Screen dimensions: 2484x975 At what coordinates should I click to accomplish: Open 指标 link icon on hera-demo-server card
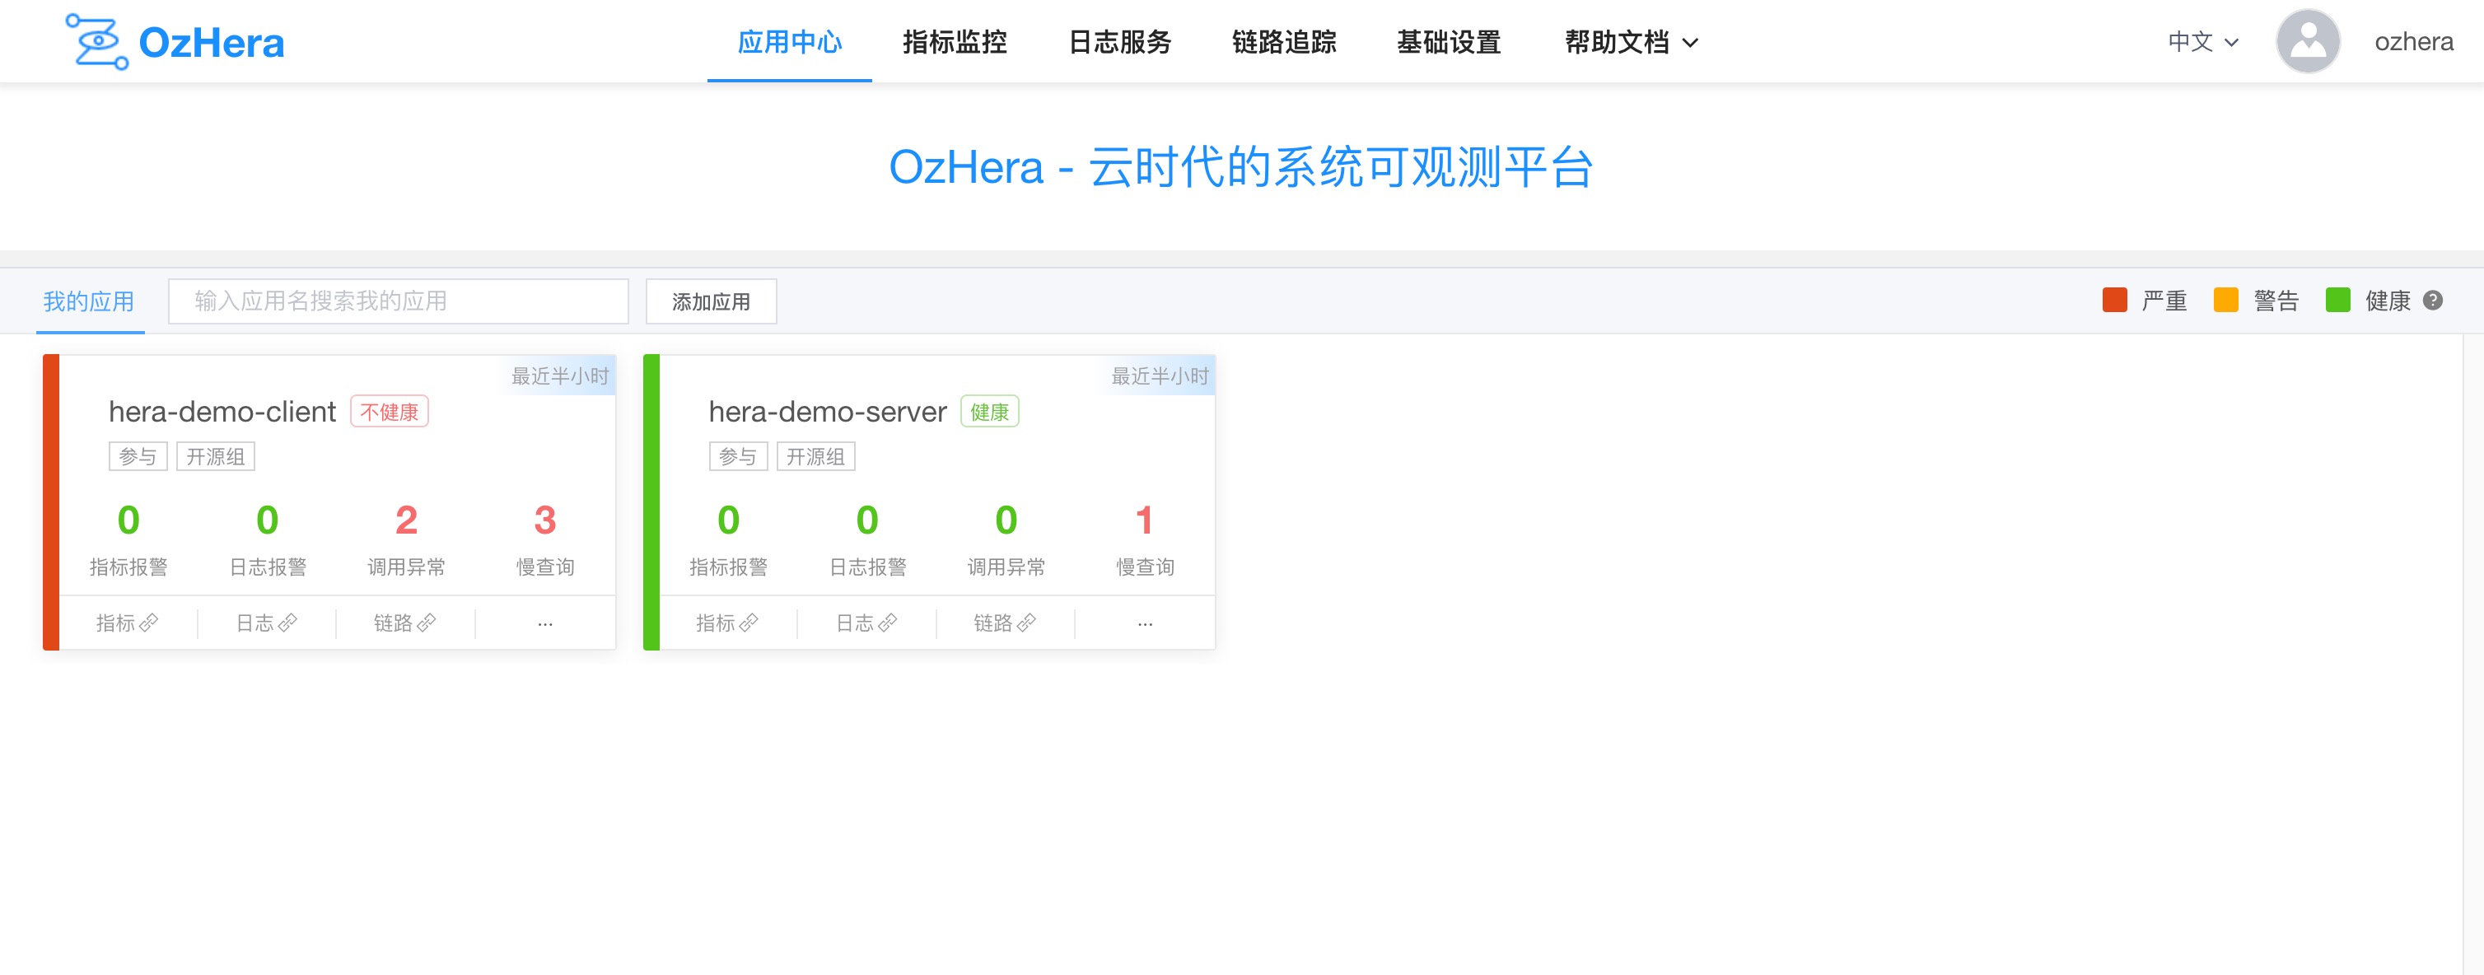pos(749,623)
